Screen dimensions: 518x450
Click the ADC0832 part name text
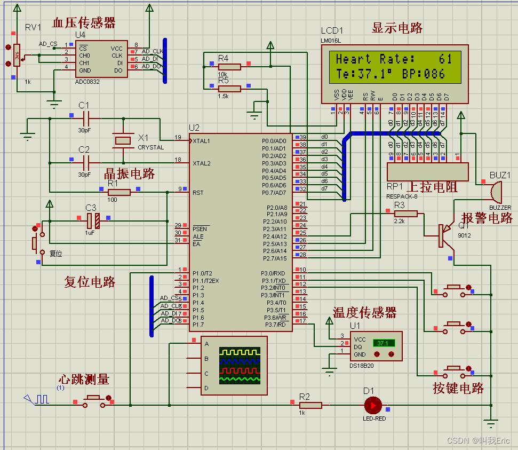87,82
